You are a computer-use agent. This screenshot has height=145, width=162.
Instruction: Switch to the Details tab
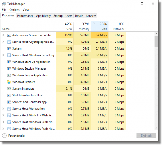point(79,16)
